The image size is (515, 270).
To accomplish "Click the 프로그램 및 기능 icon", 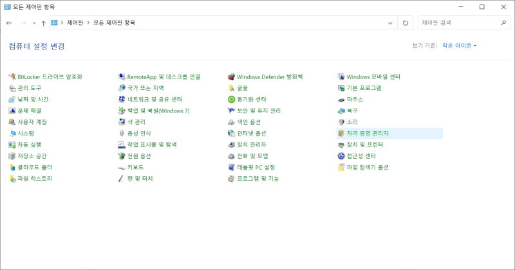I will [x=232, y=179].
